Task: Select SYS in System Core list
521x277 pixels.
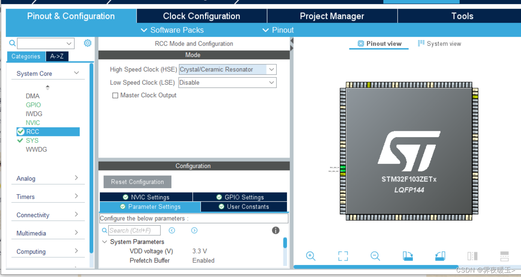Action: pos(32,141)
